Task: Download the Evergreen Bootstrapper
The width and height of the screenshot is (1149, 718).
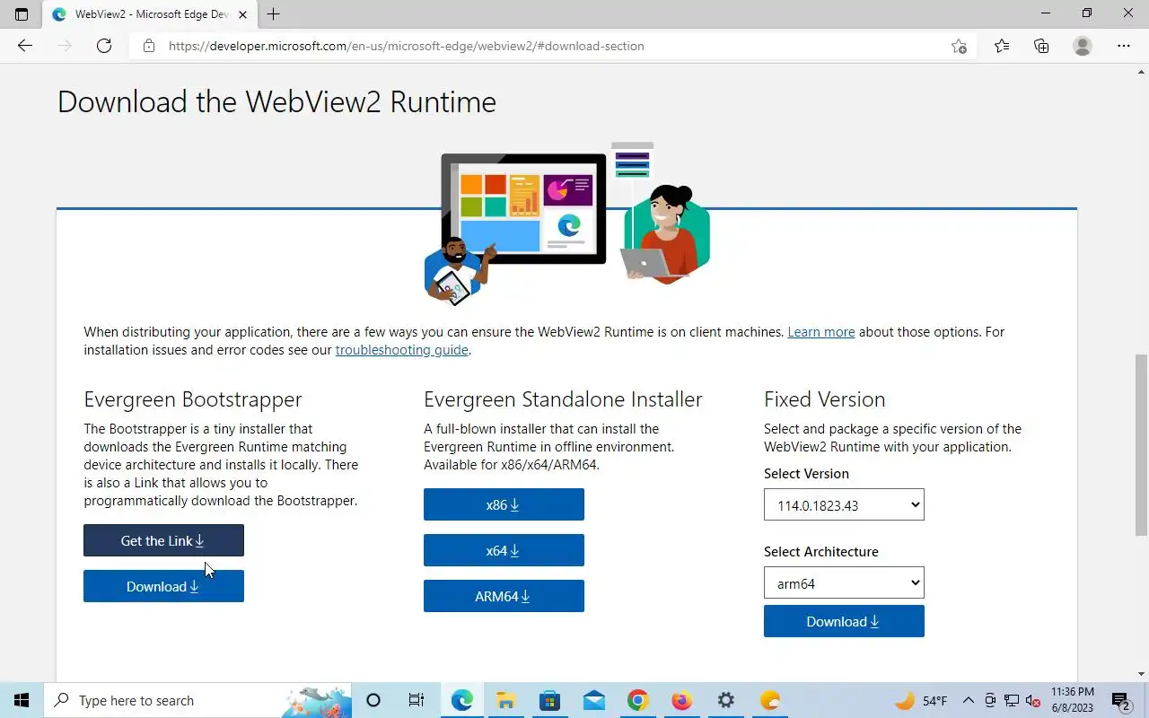Action: (x=163, y=586)
